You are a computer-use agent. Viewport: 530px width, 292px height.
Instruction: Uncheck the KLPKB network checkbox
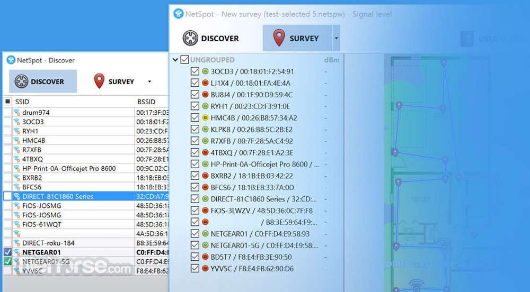(x=195, y=129)
